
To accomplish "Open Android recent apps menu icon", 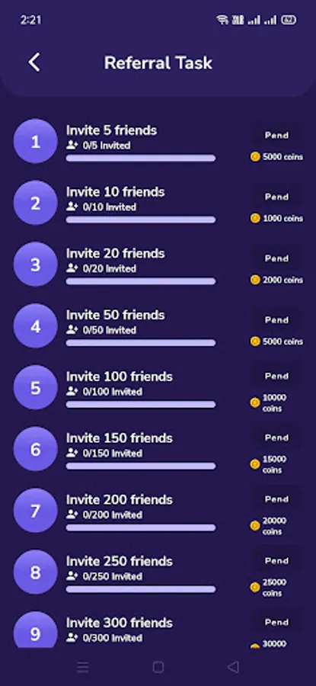I will click(x=82, y=667).
